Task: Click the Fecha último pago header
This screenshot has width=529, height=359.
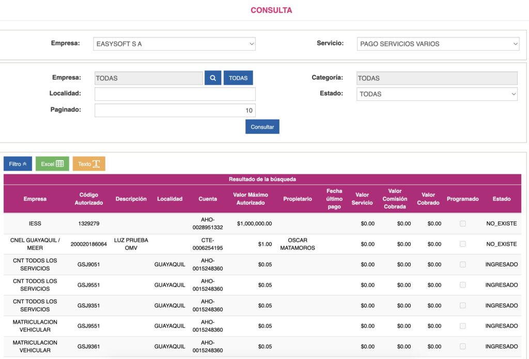Action: [334, 199]
